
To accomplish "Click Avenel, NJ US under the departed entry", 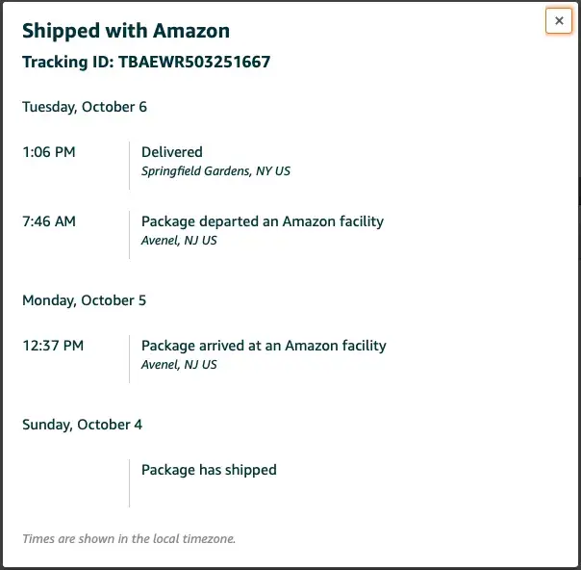I will (179, 241).
